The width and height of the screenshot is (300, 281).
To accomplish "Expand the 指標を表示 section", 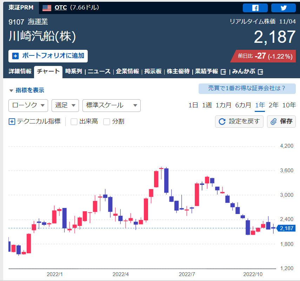I will (x=27, y=90).
